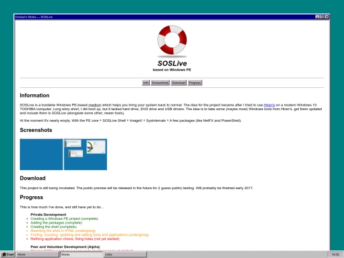
Task: Open the first blue desktop screenshot thumbnail
Action: click(x=41, y=154)
